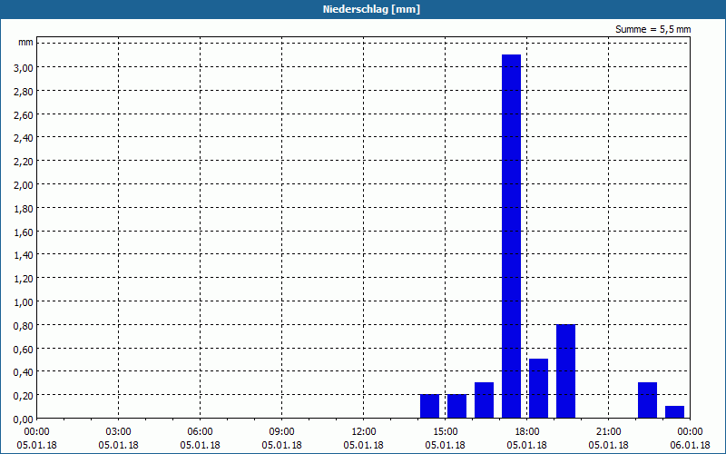This screenshot has width=726, height=454.
Task: Click the y-axis label 1,00
Action: pos(24,302)
